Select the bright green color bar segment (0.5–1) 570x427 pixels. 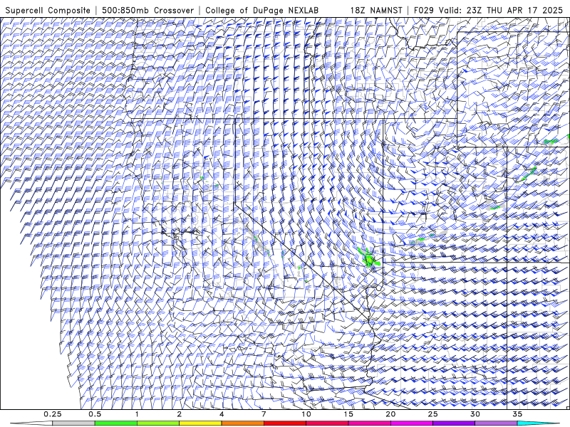[116, 423]
